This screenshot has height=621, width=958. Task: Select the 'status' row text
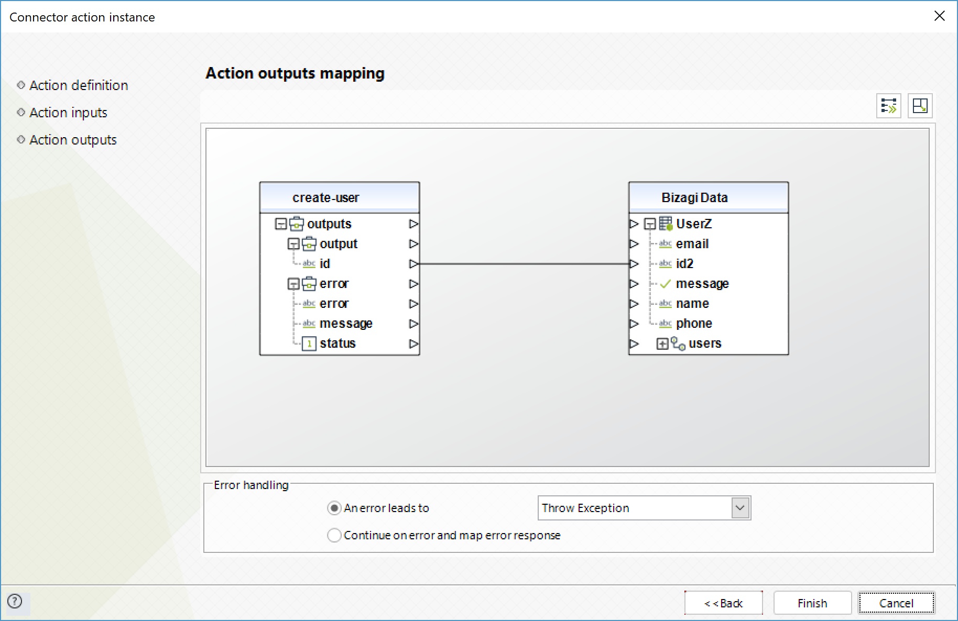[x=338, y=343]
